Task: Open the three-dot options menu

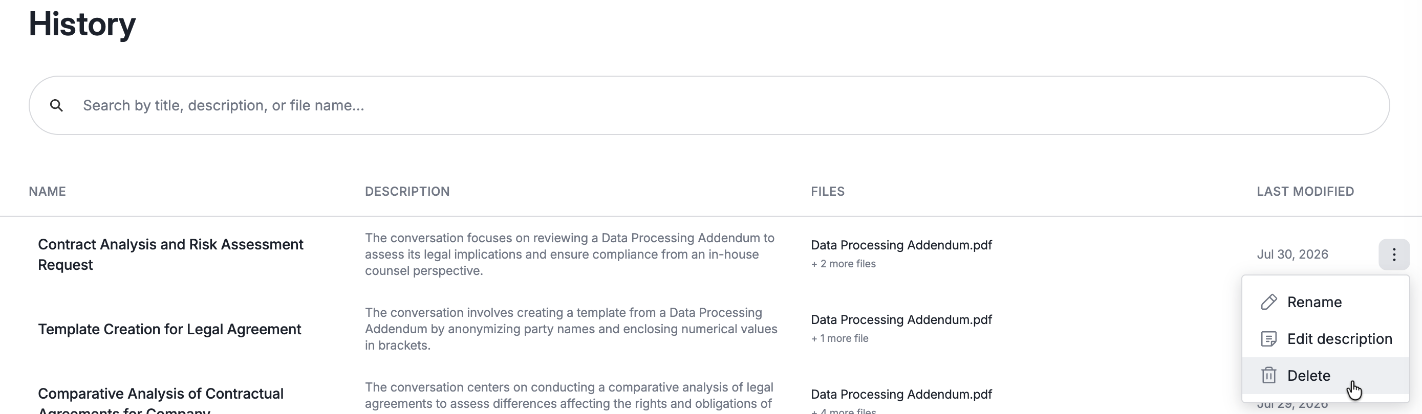Action: pos(1394,254)
